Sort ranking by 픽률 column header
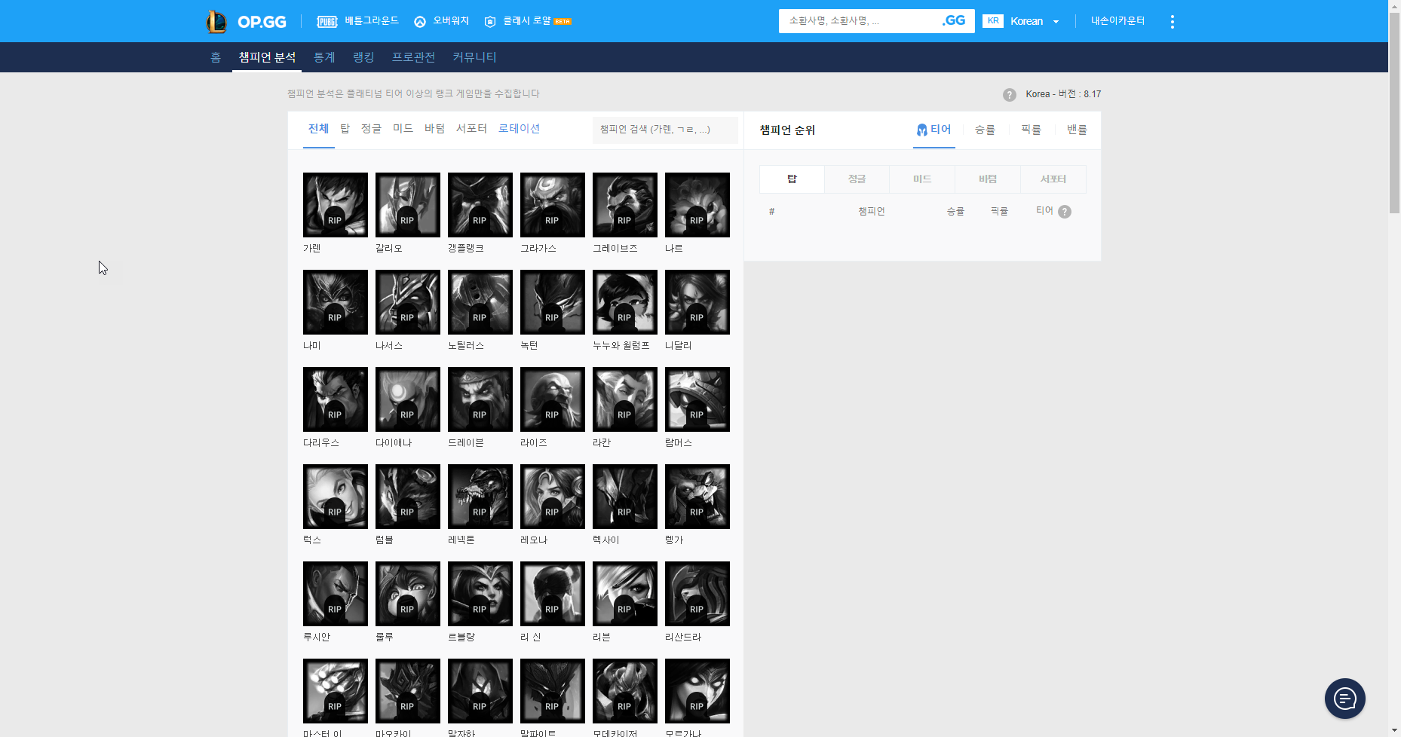 pos(999,212)
